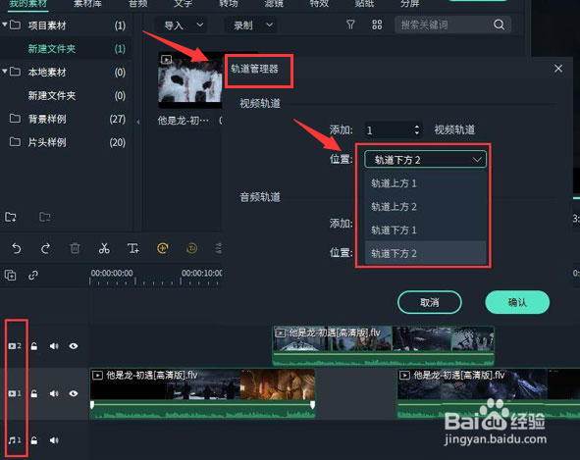Click the video track 1 label icon
This screenshot has width=580, height=460.
coord(15,393)
